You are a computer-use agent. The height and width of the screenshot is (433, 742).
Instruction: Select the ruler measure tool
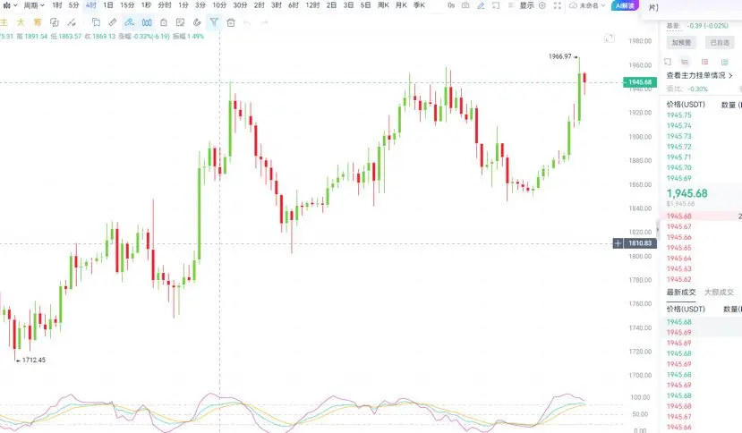point(113,22)
